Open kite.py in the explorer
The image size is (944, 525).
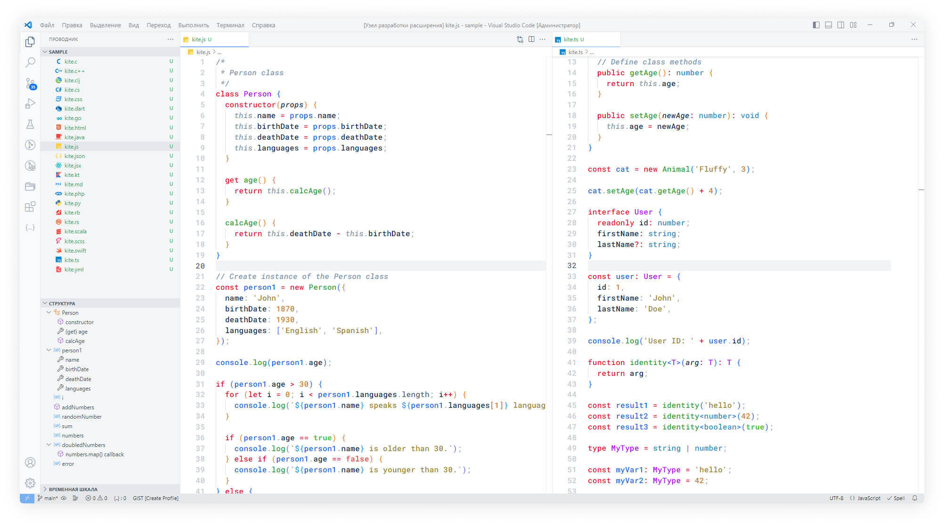tap(73, 203)
